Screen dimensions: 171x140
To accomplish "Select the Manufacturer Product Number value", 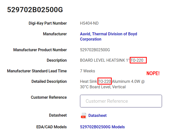I will click(x=95, y=50).
